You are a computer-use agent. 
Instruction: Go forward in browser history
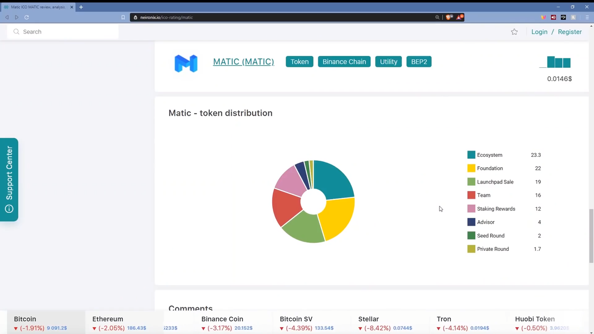tap(17, 17)
